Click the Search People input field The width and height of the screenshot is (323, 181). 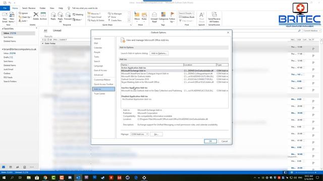point(186,13)
